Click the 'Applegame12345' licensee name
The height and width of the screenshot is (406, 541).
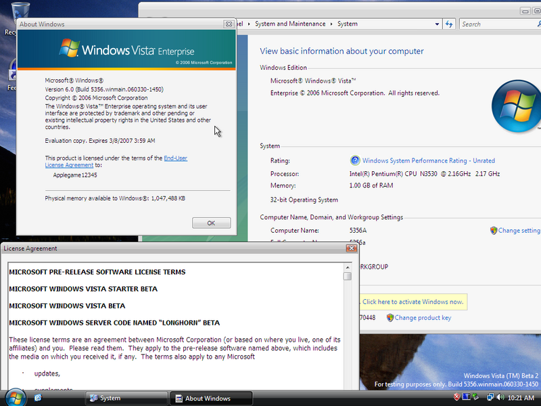point(75,175)
